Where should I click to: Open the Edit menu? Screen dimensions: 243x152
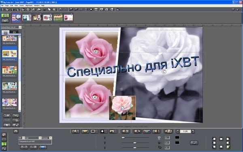click(x=12, y=5)
